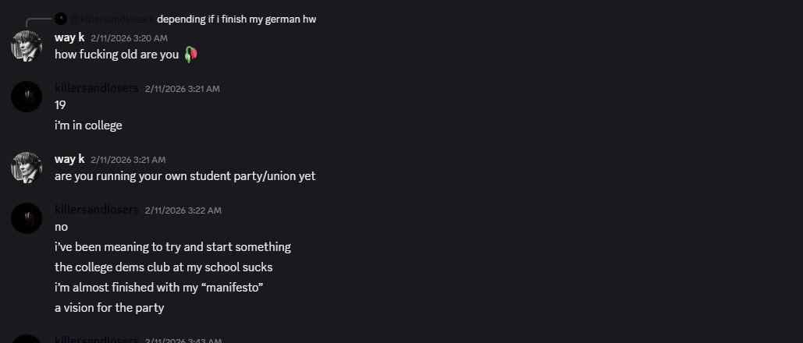This screenshot has height=343, width=803.
Task: Select the message 'a vision for the party'
Action: (109, 308)
